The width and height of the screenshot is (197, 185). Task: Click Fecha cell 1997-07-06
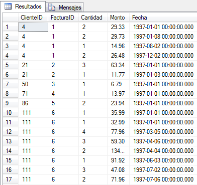point(163,179)
